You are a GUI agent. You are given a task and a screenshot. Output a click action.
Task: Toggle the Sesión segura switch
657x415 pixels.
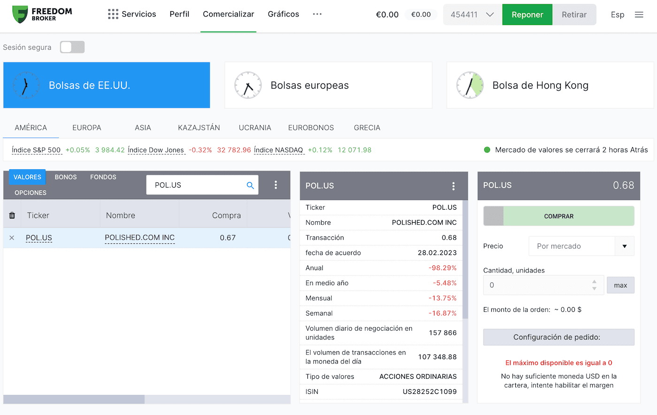72,47
